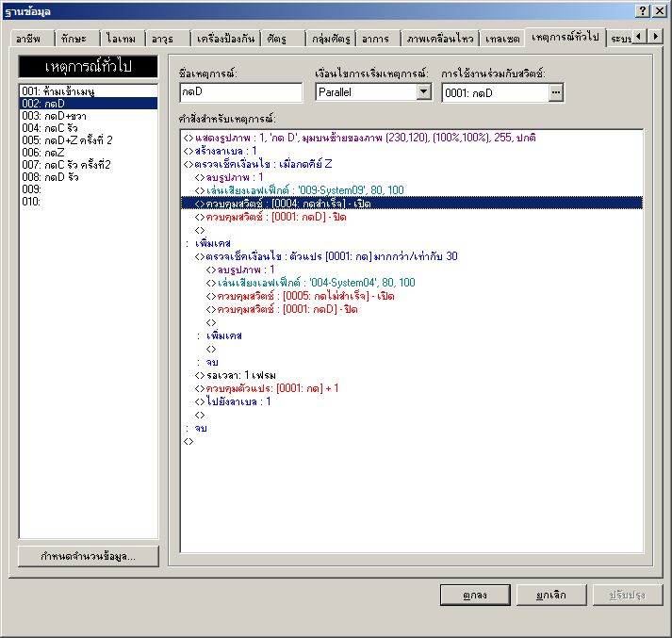The width and height of the screenshot is (672, 638).
Task: Click the กำหนดจำนวนข้อมูล... button
Action: tap(89, 556)
